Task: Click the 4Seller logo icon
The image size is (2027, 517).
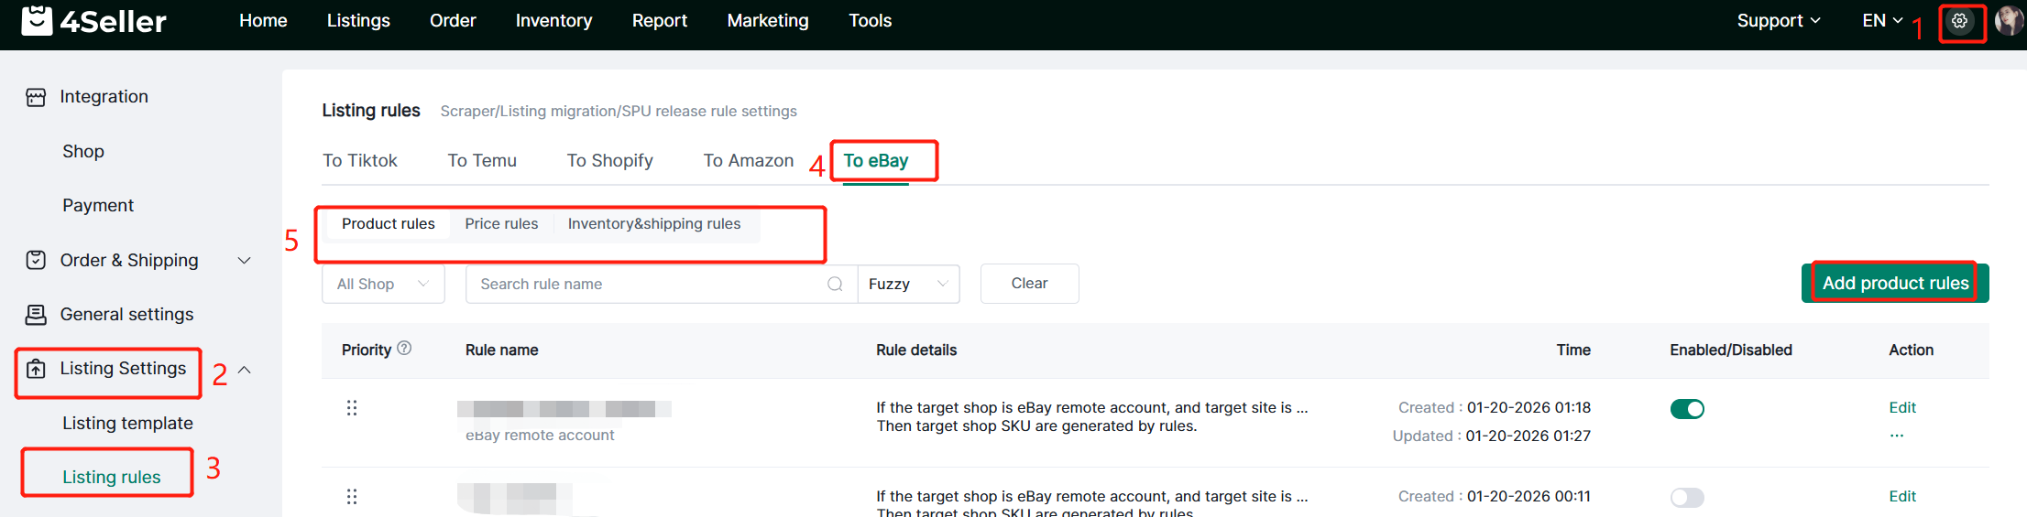Action: pyautogui.click(x=37, y=20)
